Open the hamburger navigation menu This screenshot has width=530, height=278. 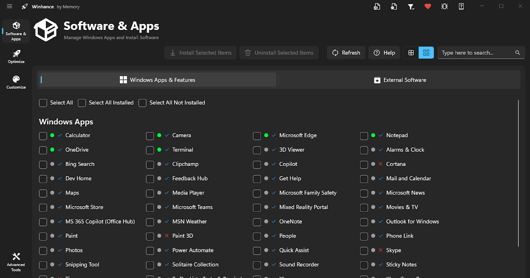pos(10,7)
